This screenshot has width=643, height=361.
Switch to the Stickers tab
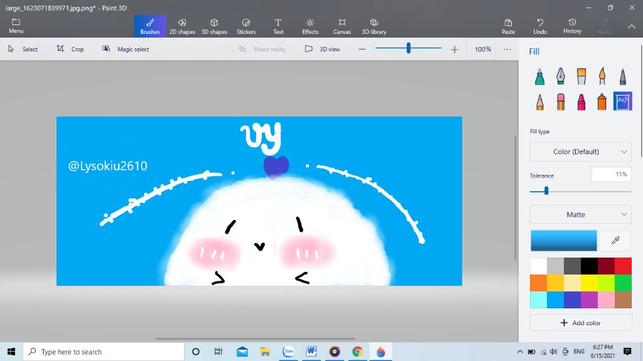pos(246,26)
